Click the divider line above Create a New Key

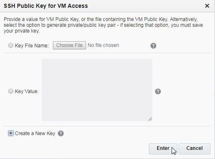click(x=107, y=126)
